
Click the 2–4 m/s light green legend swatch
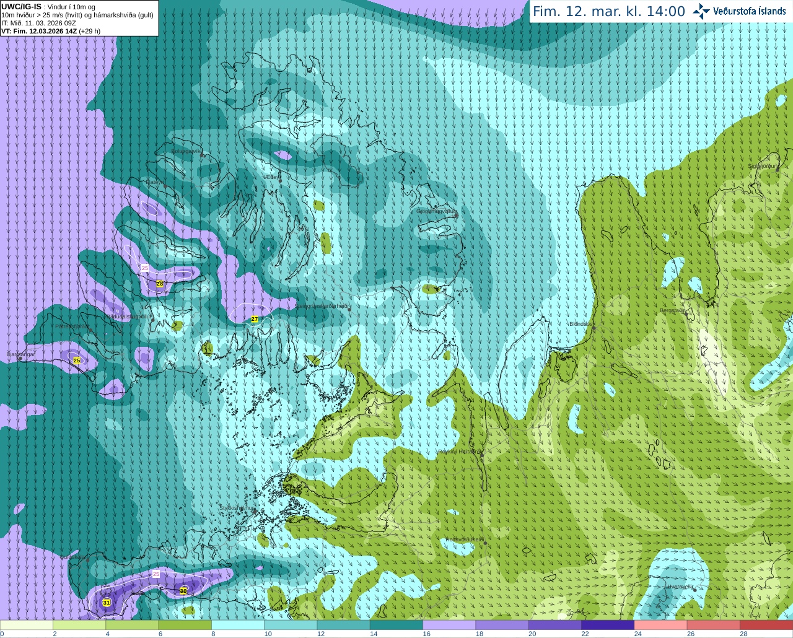pyautogui.click(x=79, y=625)
